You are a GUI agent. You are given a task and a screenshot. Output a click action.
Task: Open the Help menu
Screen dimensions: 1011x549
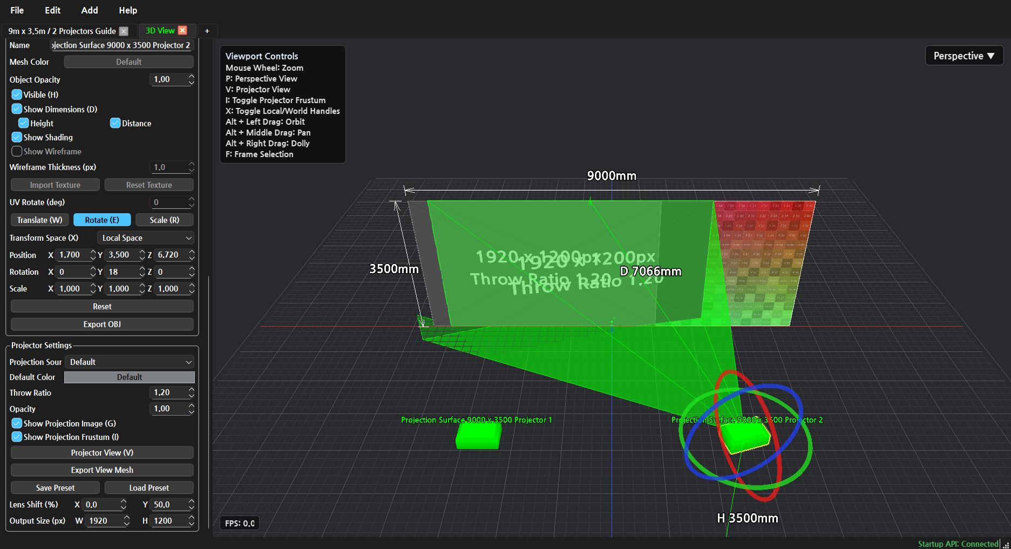pos(128,10)
